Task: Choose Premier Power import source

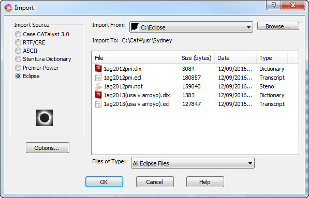Action: tap(18, 68)
